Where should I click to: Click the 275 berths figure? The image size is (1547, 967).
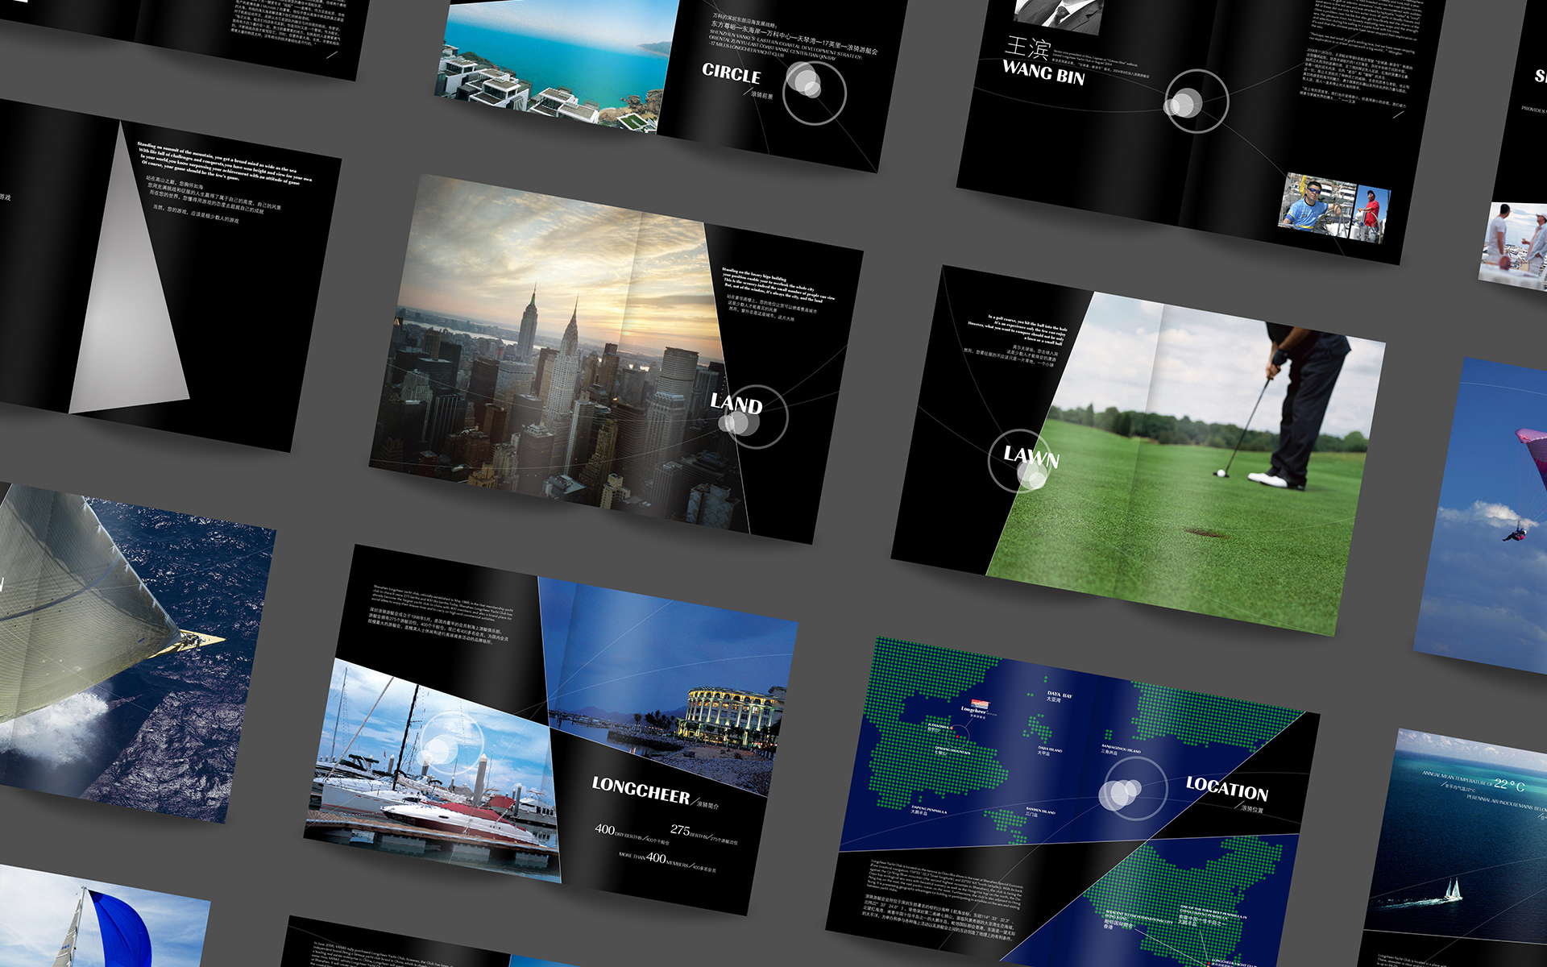click(680, 829)
